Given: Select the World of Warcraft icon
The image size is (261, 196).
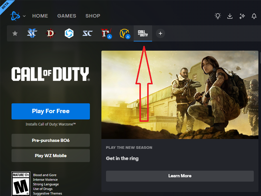Looking at the screenshot, I should (x=125, y=33).
